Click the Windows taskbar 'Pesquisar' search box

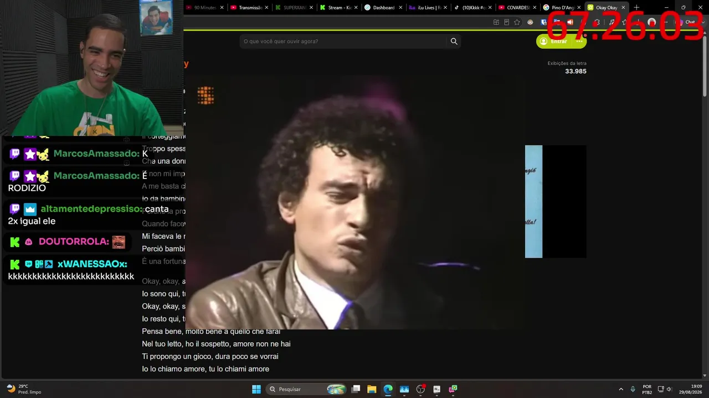coord(306,389)
